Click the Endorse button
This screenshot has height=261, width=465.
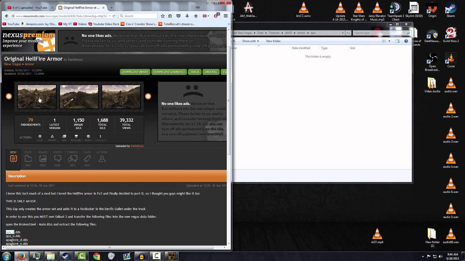pyautogui.click(x=211, y=72)
